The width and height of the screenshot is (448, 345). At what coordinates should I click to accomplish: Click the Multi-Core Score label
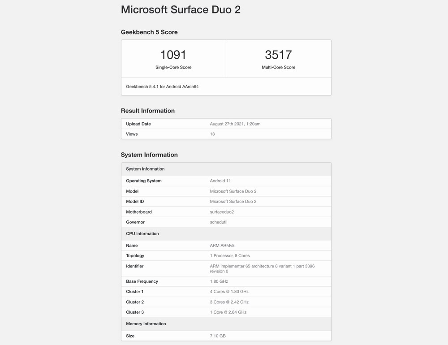279,67
